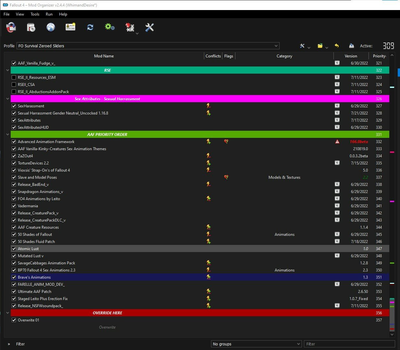Open the View menu
400x350 pixels.
(x=20, y=14)
